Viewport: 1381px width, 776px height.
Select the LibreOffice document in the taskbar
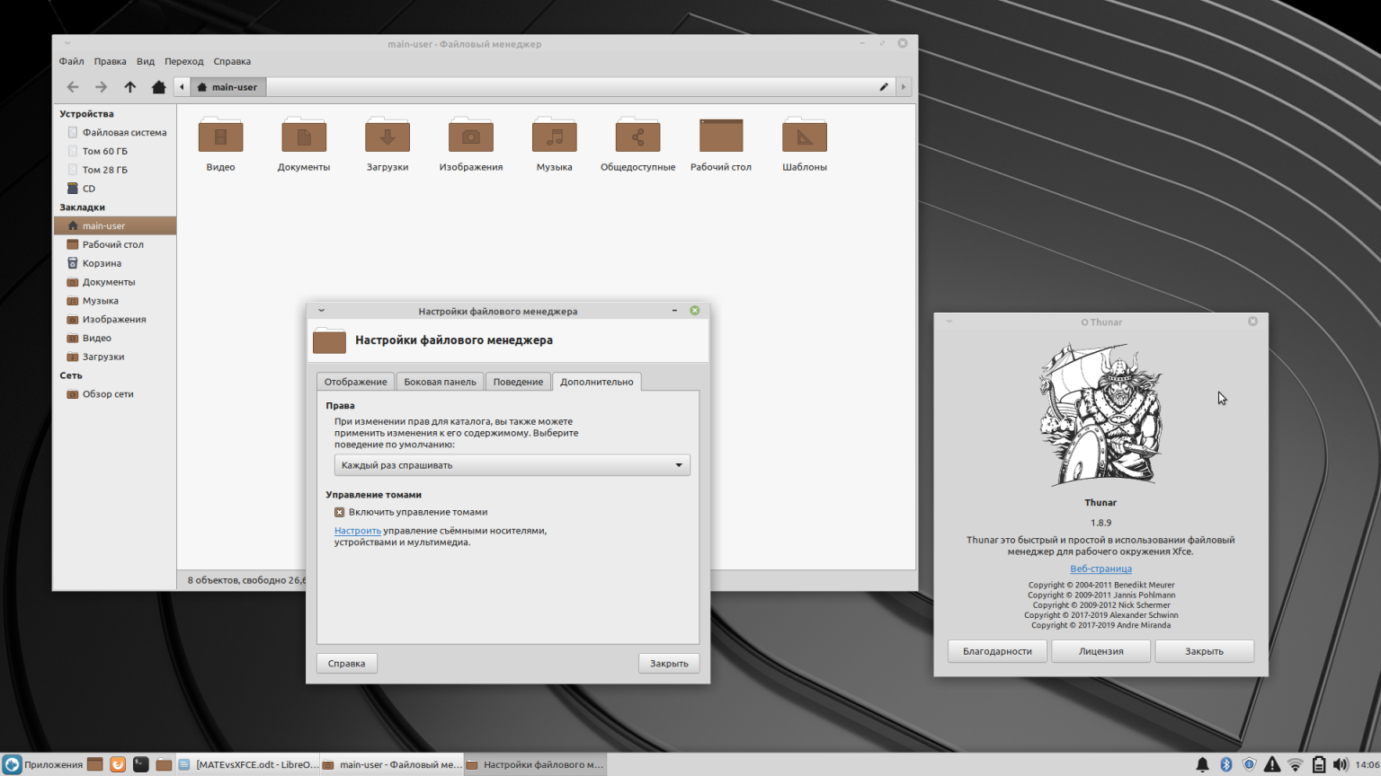[245, 763]
